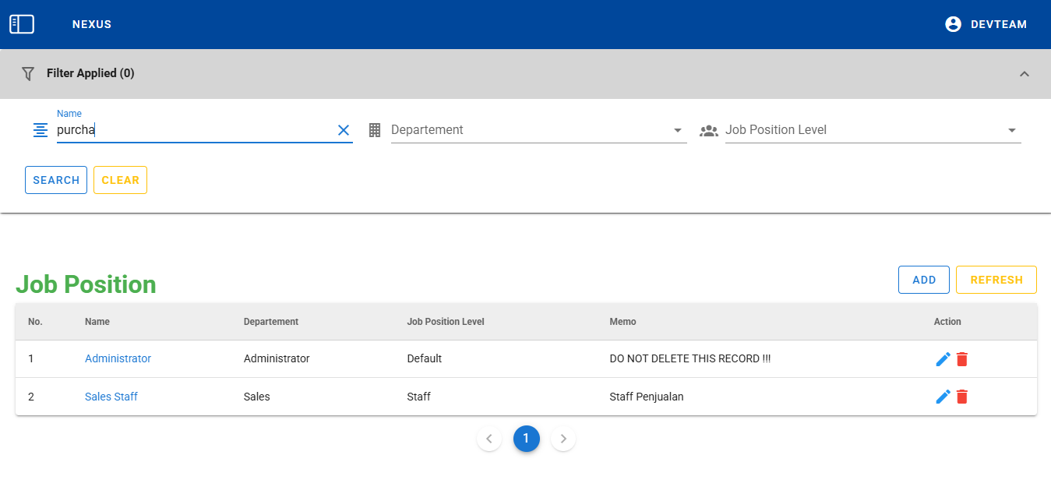Open the DEVTEAM user account menu
Viewport: 1051px width, 501px height.
[x=985, y=24]
